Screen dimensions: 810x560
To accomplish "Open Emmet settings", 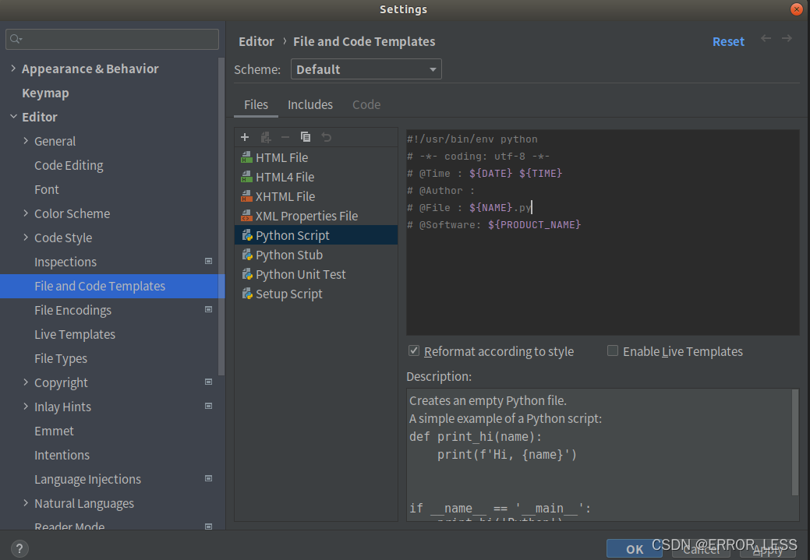I will pyautogui.click(x=54, y=431).
